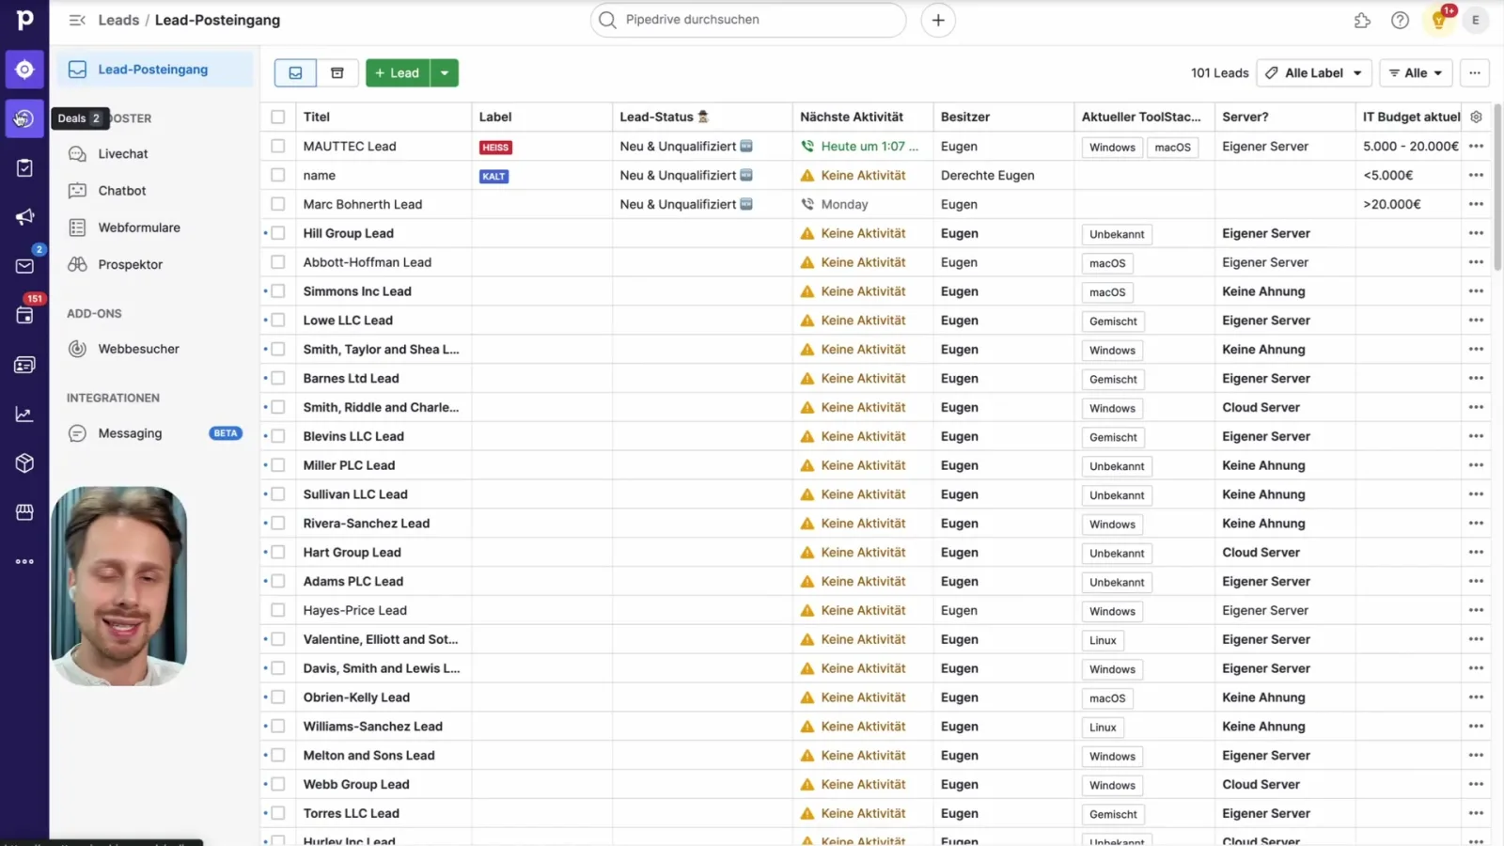
Task: Click the KALT label on name lead
Action: (x=493, y=177)
